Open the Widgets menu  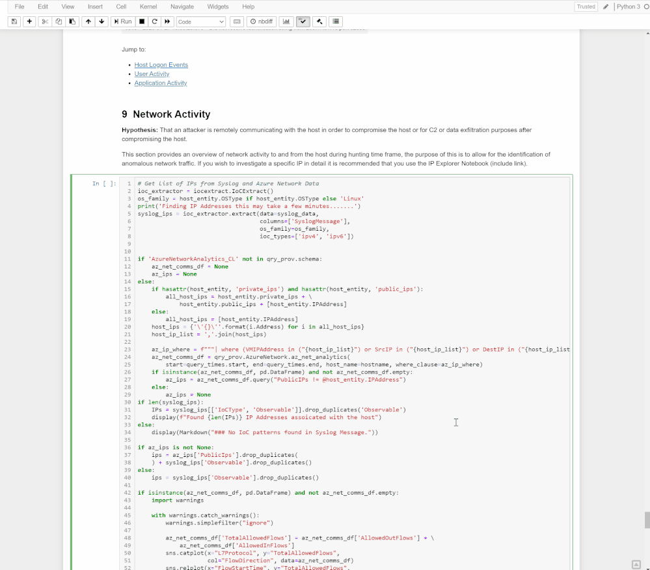tap(218, 6)
